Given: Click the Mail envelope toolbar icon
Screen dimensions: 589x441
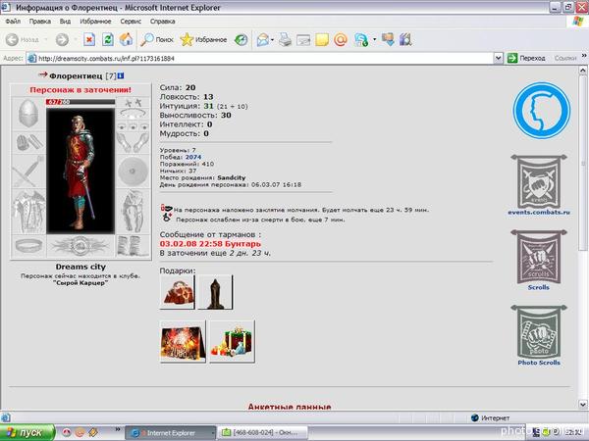Looking at the screenshot, I should tap(263, 40).
